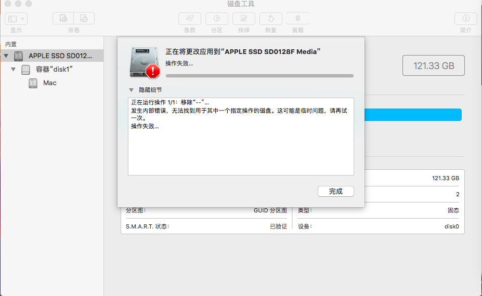
Task: Click the Restore (恢复) toolbar icon
Action: coord(271,19)
